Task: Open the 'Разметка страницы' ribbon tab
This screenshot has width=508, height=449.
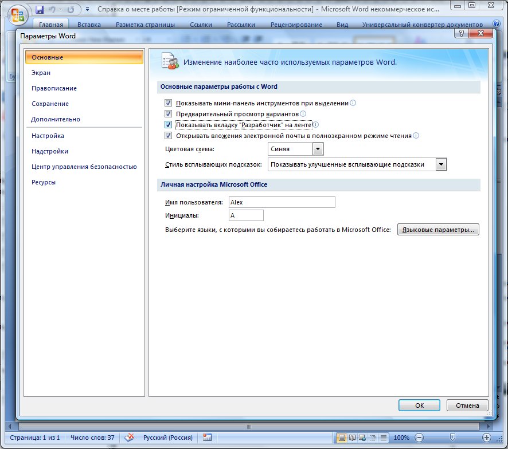Action: coord(145,25)
